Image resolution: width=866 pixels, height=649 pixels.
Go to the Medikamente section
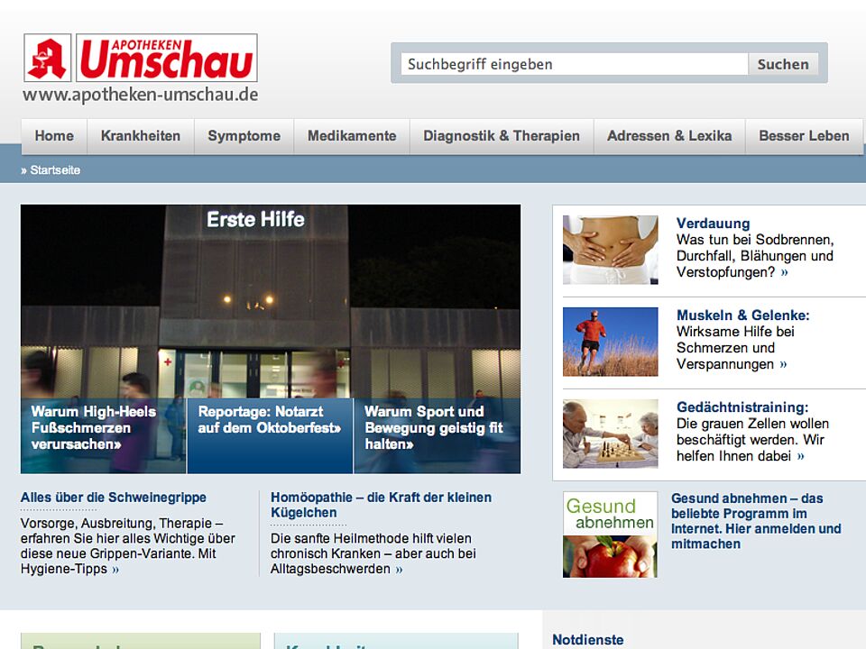point(352,136)
